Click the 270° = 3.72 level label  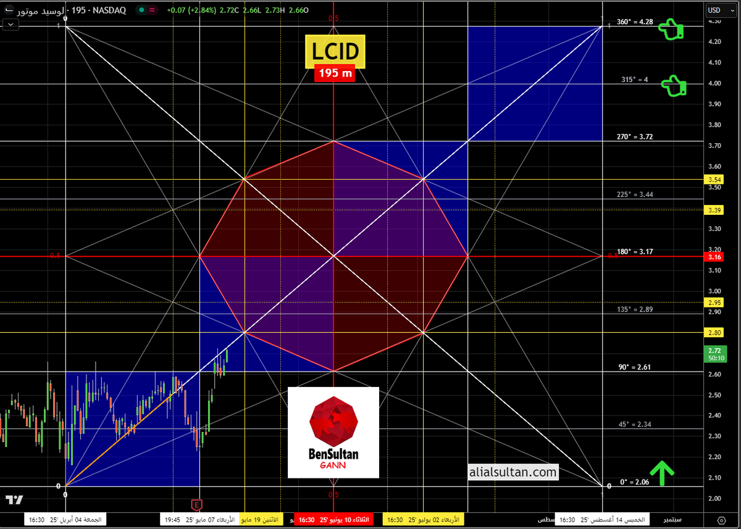[x=634, y=137]
